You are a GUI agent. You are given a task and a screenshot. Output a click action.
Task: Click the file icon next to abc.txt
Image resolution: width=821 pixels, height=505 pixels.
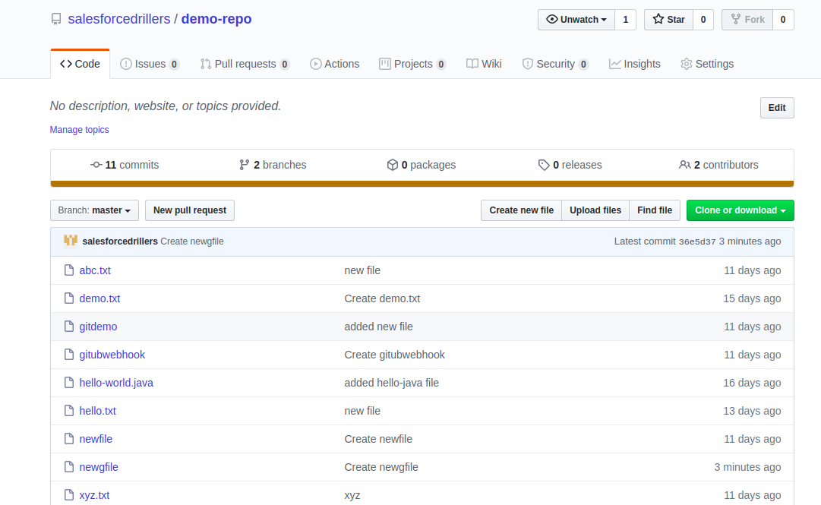pyautogui.click(x=69, y=270)
